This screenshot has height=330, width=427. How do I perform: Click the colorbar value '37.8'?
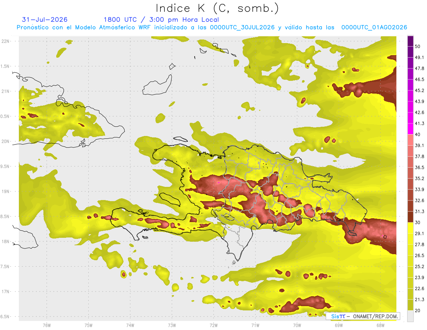420,156
